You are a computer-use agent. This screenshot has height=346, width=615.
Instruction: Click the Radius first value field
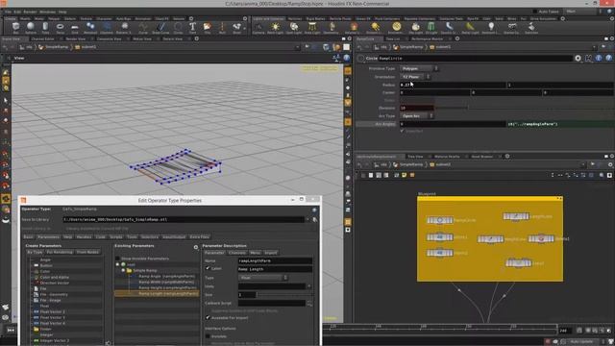[453, 85]
